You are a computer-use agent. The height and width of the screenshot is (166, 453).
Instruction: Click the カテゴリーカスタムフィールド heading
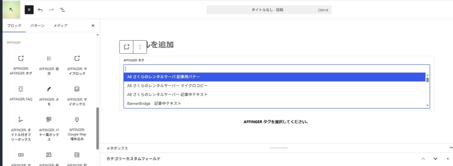[x=133, y=159]
